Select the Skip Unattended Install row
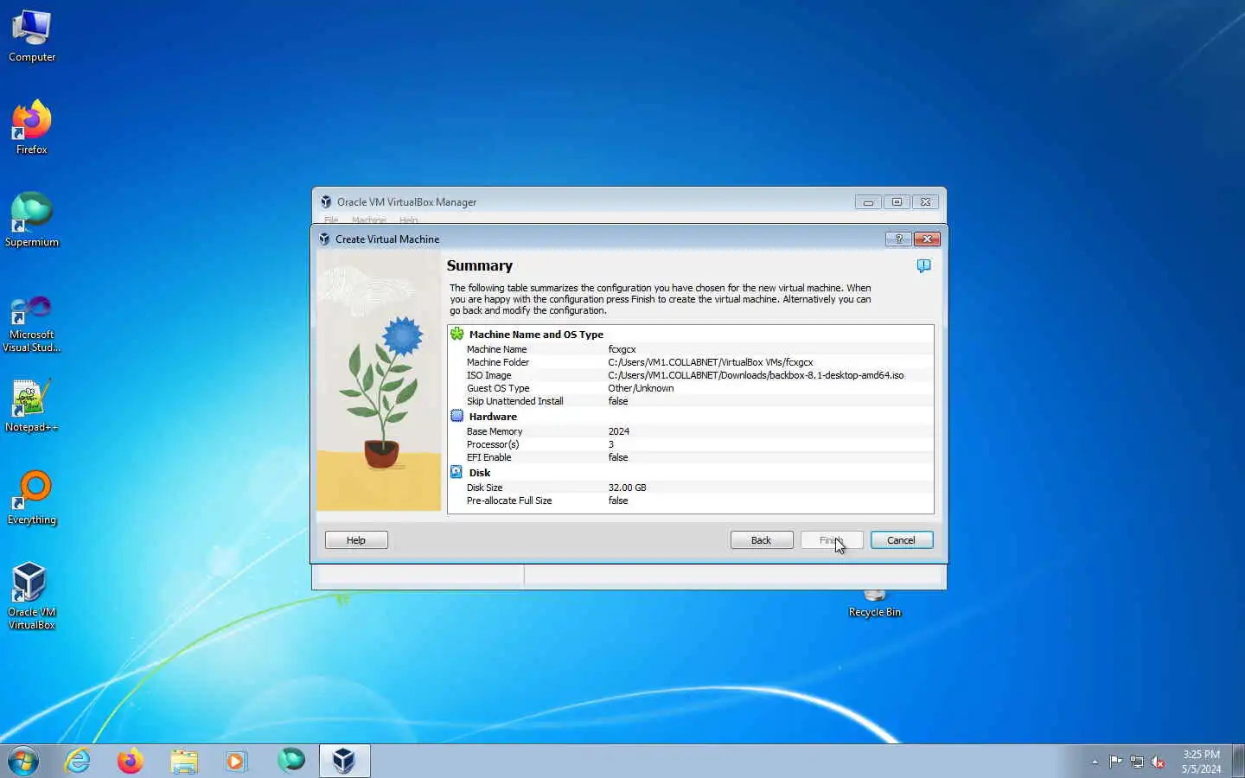The height and width of the screenshot is (778, 1245). click(691, 401)
